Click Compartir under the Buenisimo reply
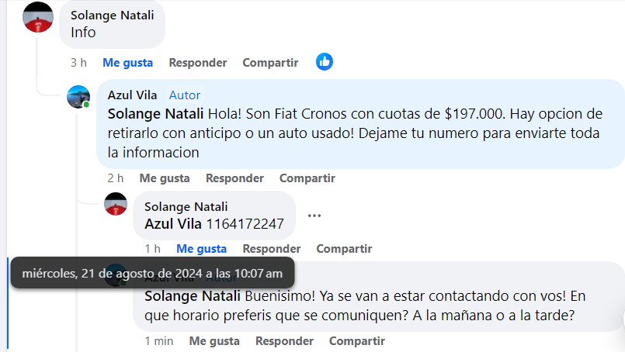Image resolution: width=625 pixels, height=352 pixels. pyautogui.click(x=356, y=341)
